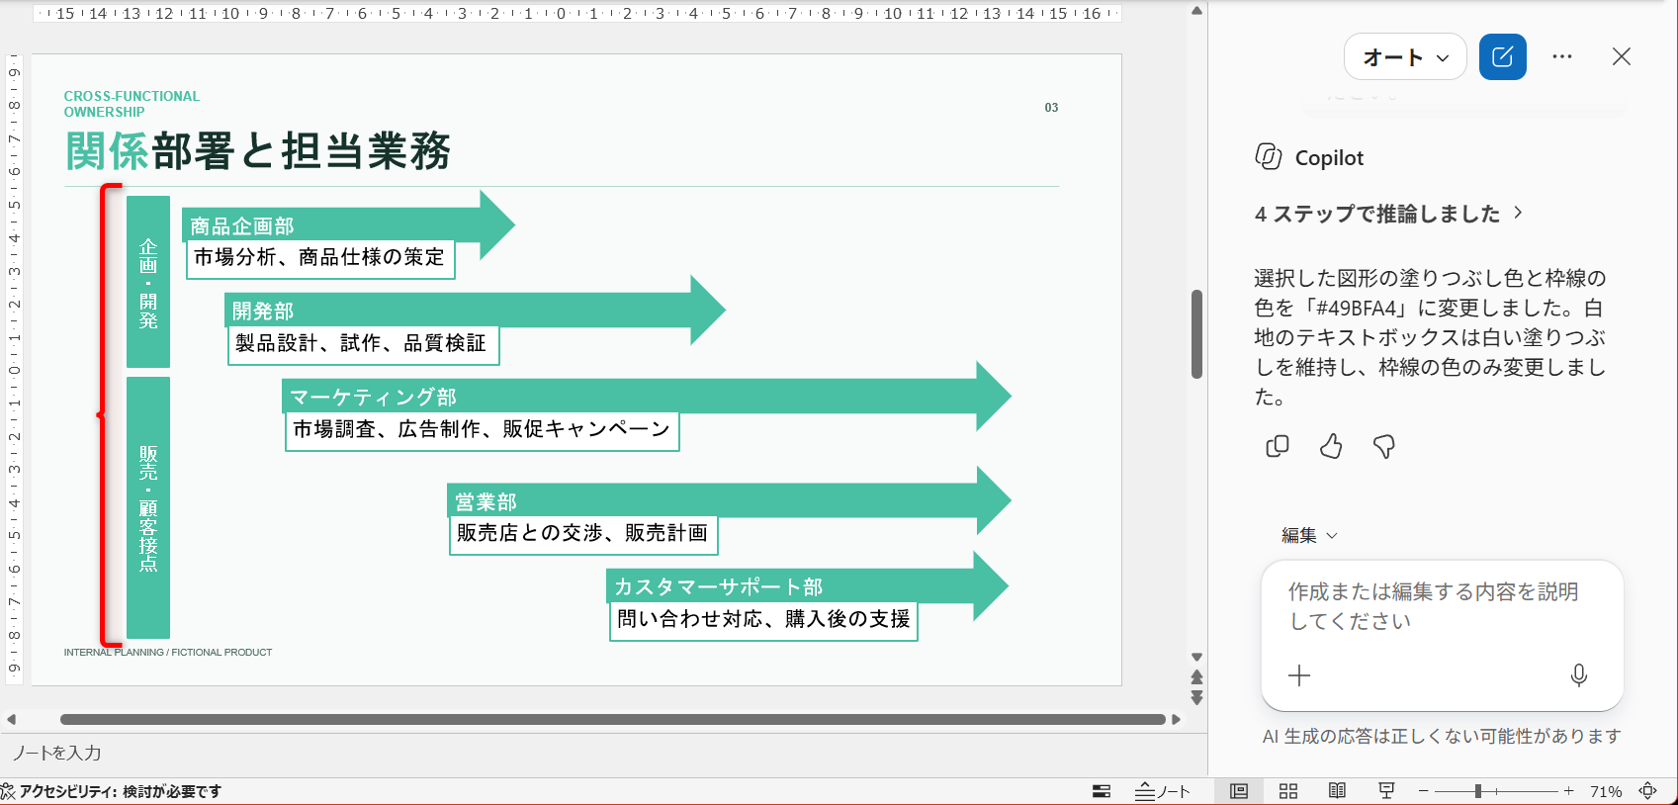Click the Copilot prompt input field

[1442, 606]
